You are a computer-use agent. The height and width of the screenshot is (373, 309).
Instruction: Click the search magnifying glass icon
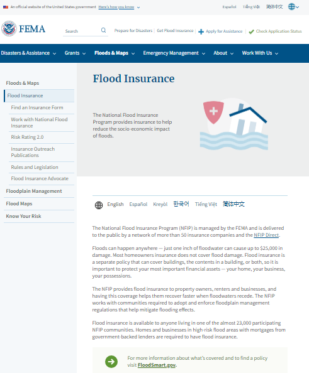[103, 30]
